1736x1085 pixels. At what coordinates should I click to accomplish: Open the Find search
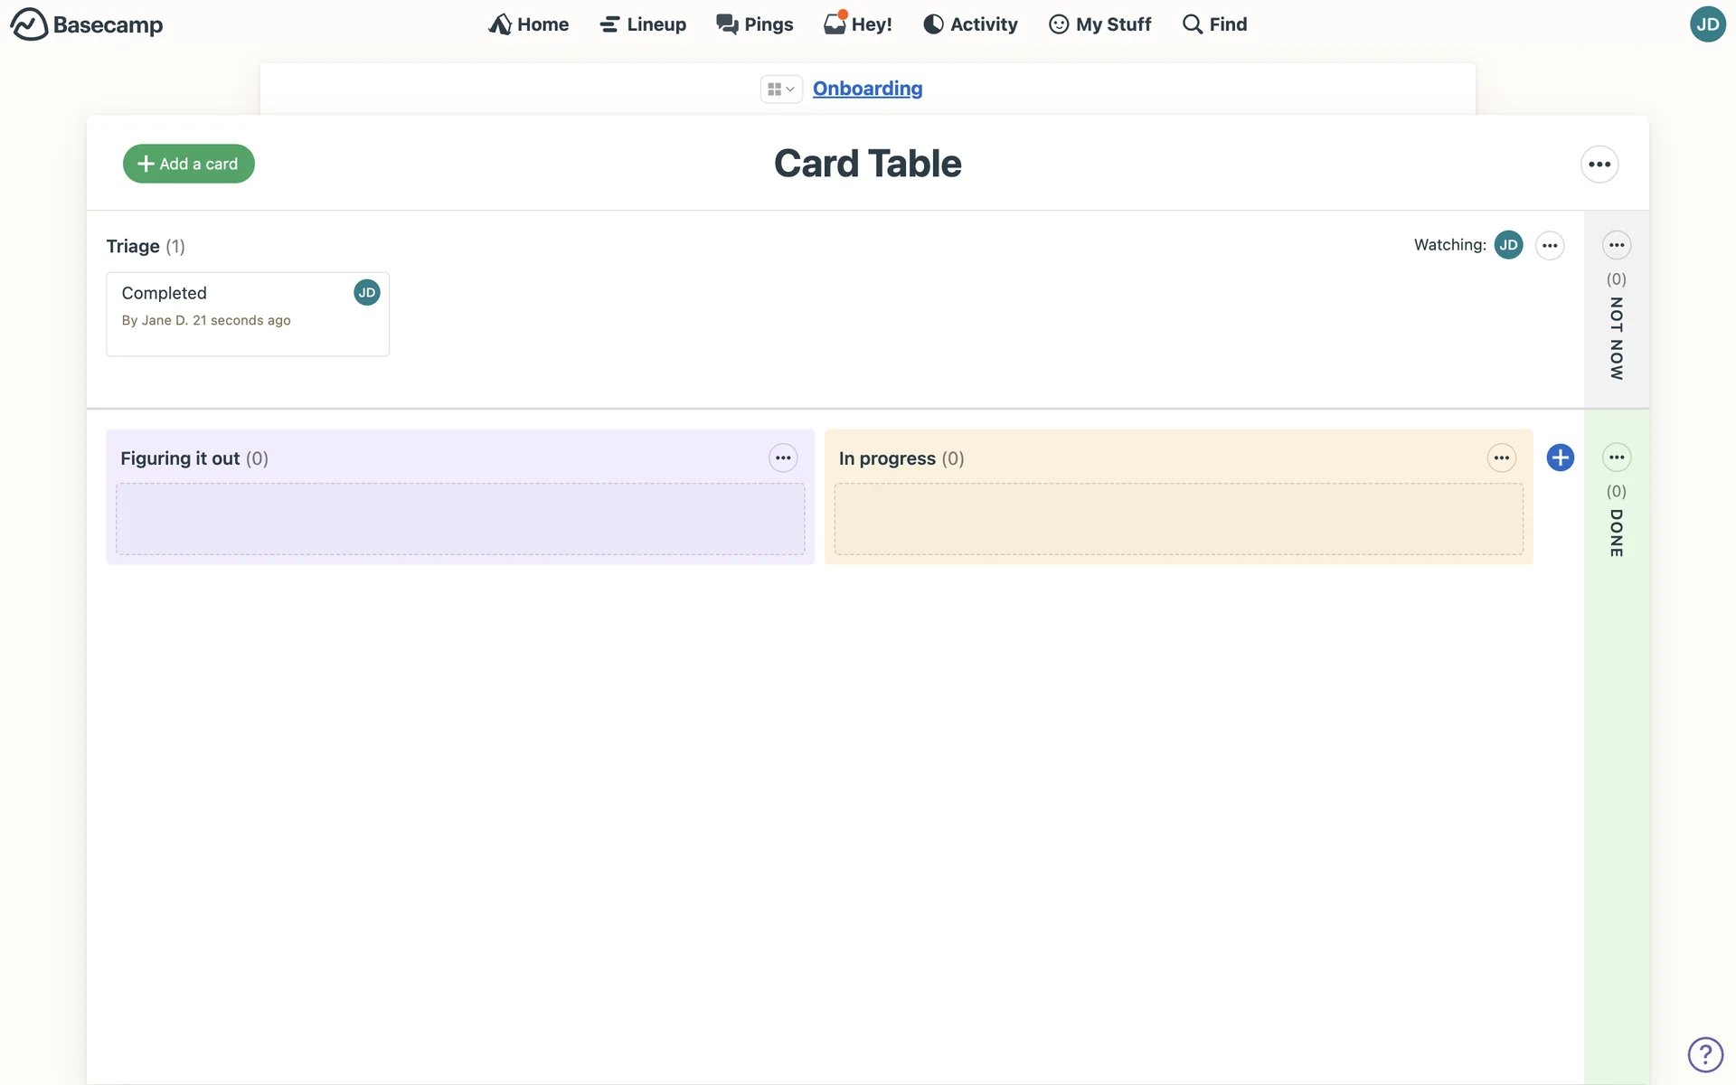1214,24
